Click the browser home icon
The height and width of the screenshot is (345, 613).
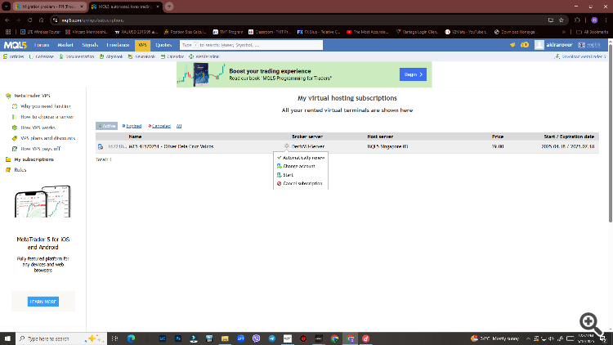[x=41, y=20]
